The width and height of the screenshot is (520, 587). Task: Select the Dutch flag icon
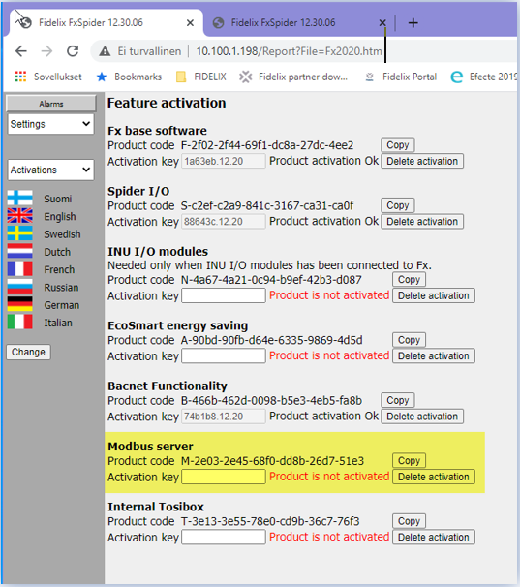19,251
